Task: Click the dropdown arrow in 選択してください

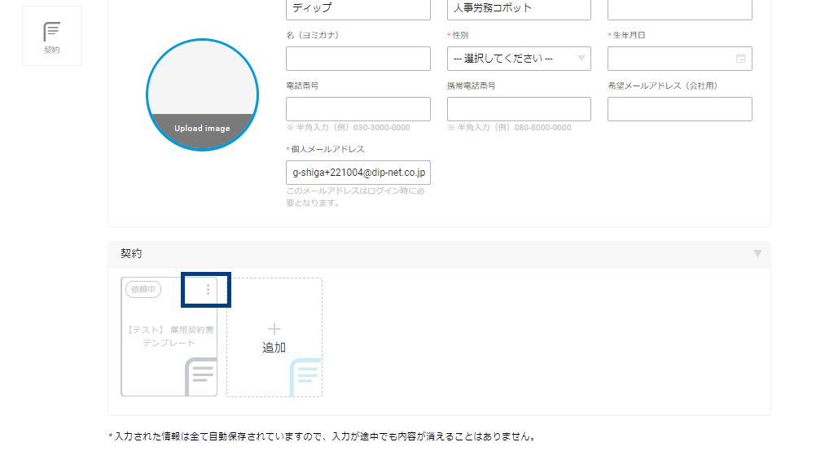Action: click(x=581, y=59)
